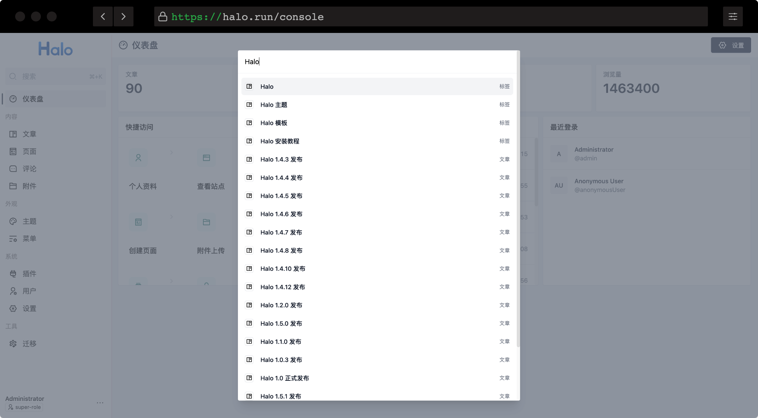Click the 设置 button at top right

tap(731, 45)
